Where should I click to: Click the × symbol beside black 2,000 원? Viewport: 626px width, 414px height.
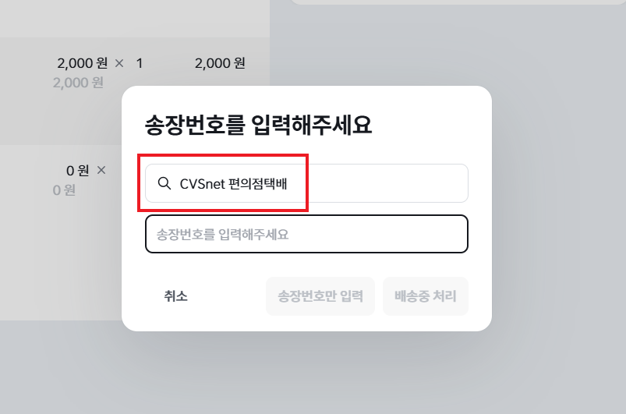tap(119, 63)
